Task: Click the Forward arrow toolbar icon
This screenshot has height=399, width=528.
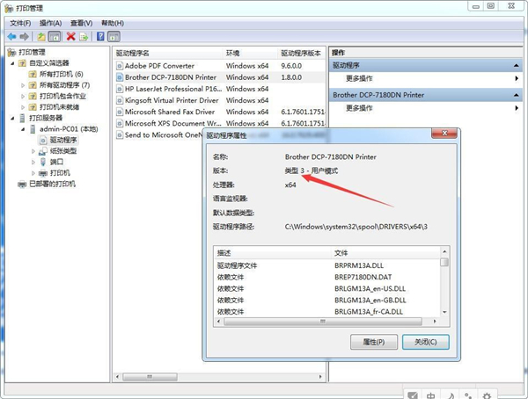Action: click(x=25, y=37)
